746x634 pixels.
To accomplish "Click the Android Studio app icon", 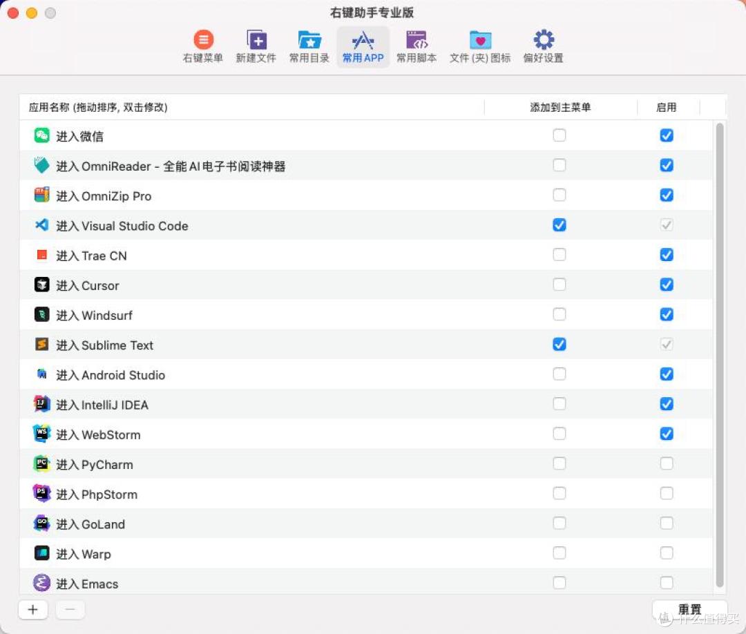I will point(42,374).
